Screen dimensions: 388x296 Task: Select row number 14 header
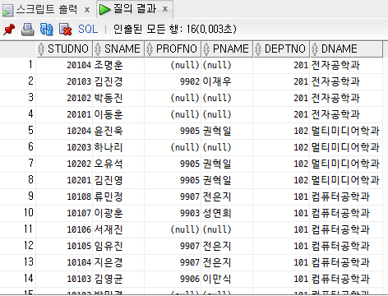point(18,279)
